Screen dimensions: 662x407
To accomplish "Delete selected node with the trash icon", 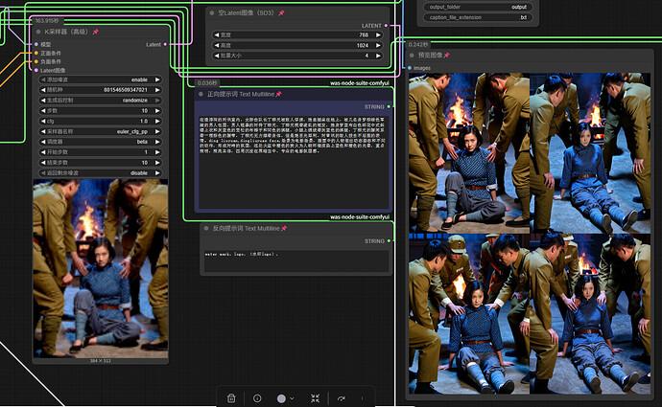I will (231, 398).
